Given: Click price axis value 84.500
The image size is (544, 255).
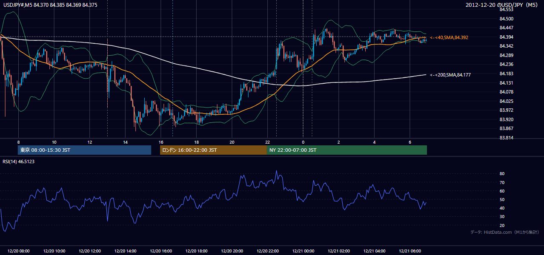Looking at the screenshot, I should pos(507,19).
